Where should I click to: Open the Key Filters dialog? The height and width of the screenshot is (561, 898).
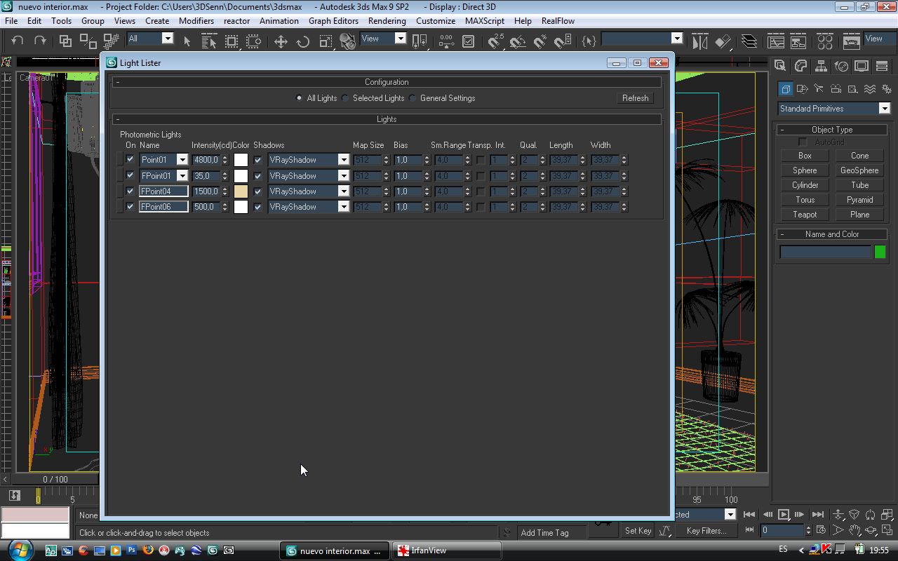tap(706, 531)
